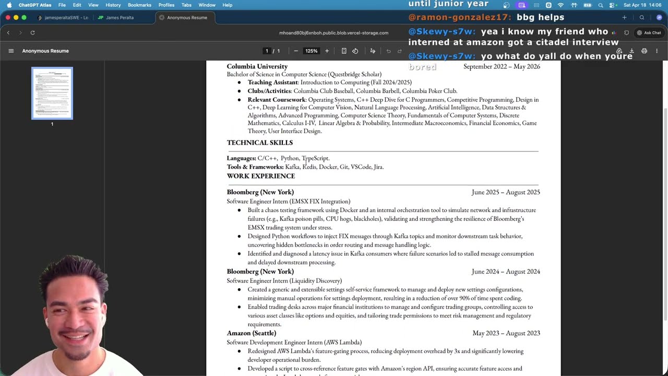Open the ChatGPT Atlas menu

[x=35, y=5]
